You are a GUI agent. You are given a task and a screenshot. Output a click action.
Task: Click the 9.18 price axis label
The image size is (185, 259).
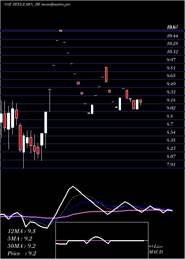171,100
